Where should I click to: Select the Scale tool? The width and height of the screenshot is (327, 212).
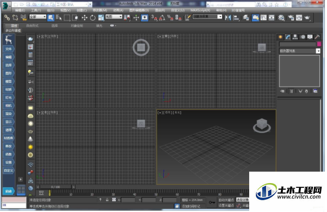(101, 18)
